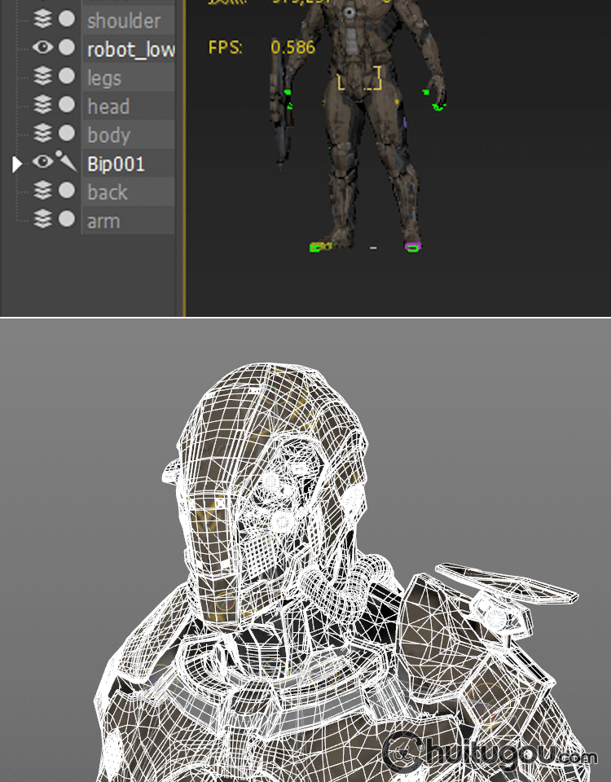Select the shoulder object name

click(124, 20)
